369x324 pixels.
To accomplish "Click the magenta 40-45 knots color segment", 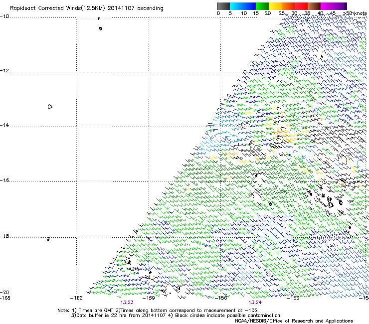I will (327, 6).
